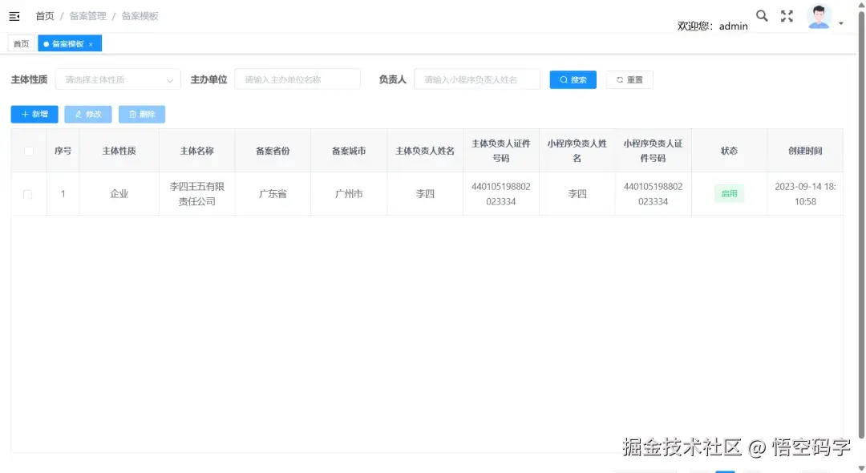Collapse the sidebar with the hamburger icon
Viewport: 866px width, 473px height.
pos(14,15)
